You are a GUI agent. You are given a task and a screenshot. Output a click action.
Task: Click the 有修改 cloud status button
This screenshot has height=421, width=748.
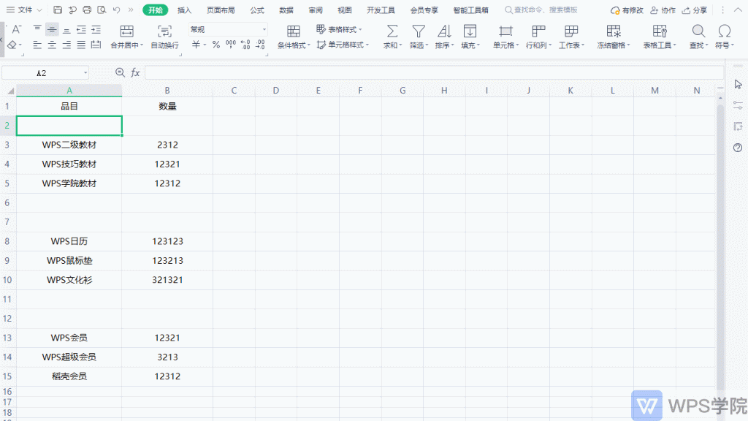click(627, 10)
